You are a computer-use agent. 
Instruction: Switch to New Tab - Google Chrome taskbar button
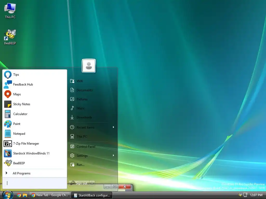[50, 195]
